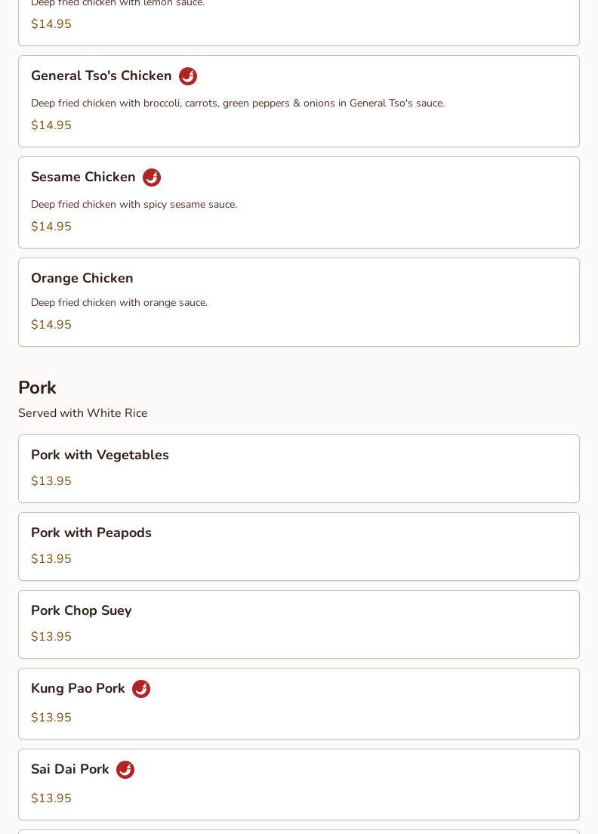Click the $13.95 price under Kung Pao Pork
The height and width of the screenshot is (834, 598).
pos(51,718)
